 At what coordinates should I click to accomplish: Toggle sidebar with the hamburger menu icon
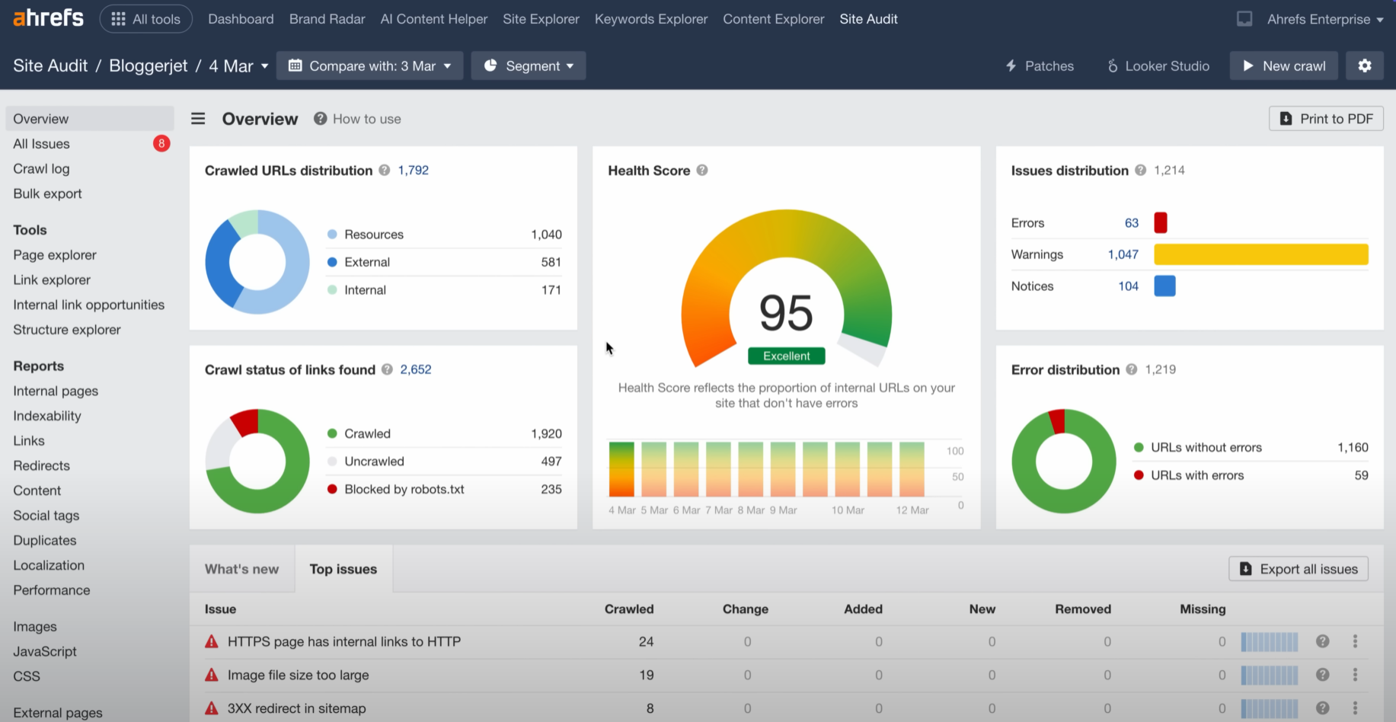point(198,119)
